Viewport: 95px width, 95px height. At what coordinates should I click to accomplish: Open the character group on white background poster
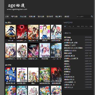22,50
